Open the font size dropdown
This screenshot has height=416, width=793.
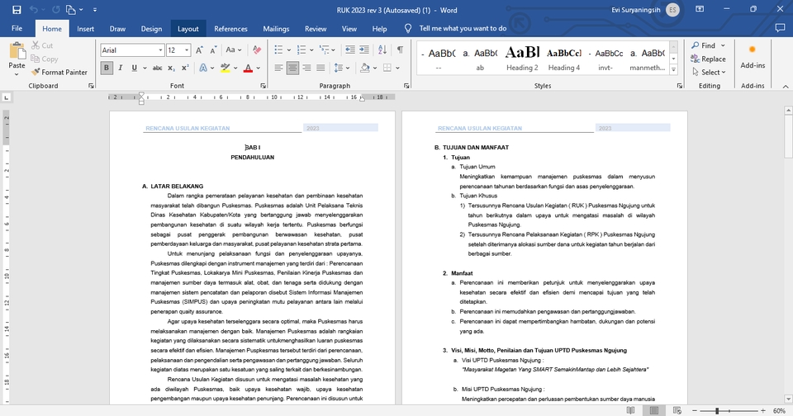(x=187, y=50)
